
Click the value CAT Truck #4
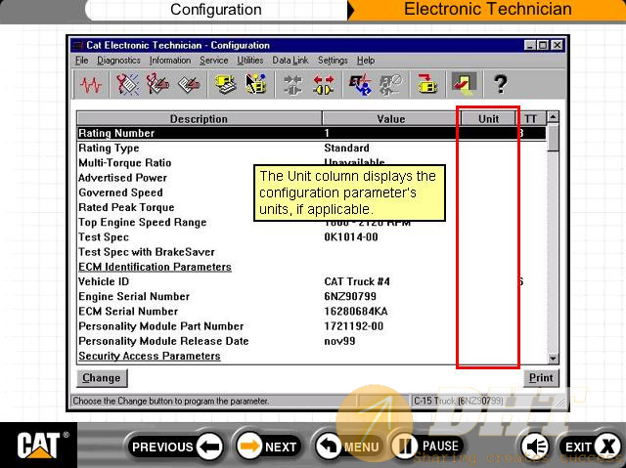(x=357, y=281)
